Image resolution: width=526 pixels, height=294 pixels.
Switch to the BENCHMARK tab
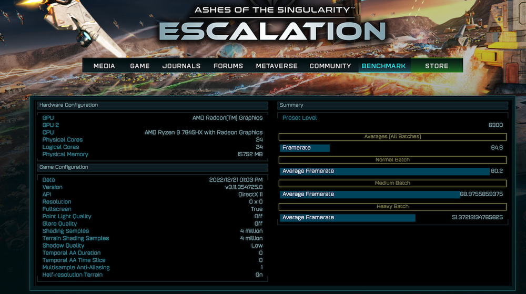click(384, 66)
